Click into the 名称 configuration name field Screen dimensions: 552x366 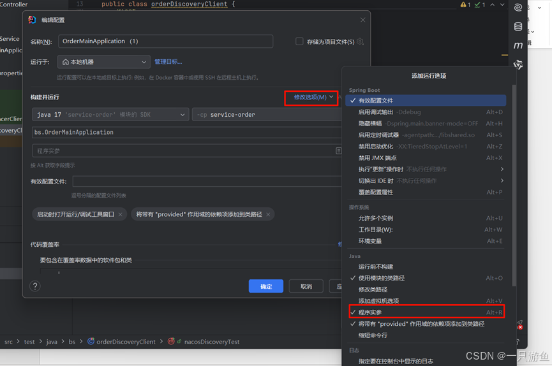pos(165,41)
